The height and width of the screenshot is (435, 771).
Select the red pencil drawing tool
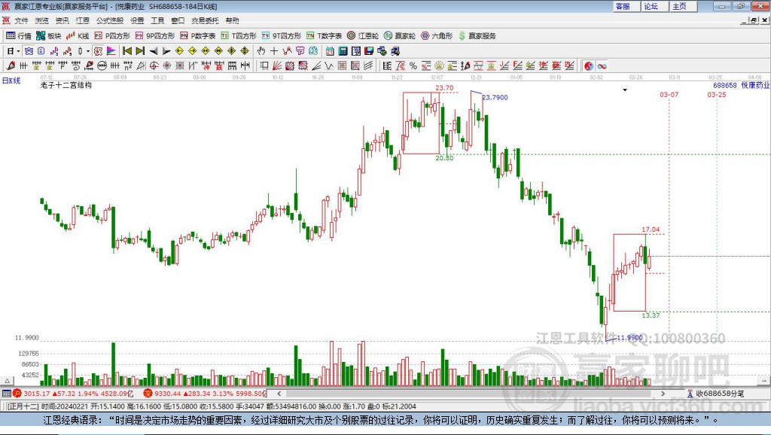click(11, 66)
